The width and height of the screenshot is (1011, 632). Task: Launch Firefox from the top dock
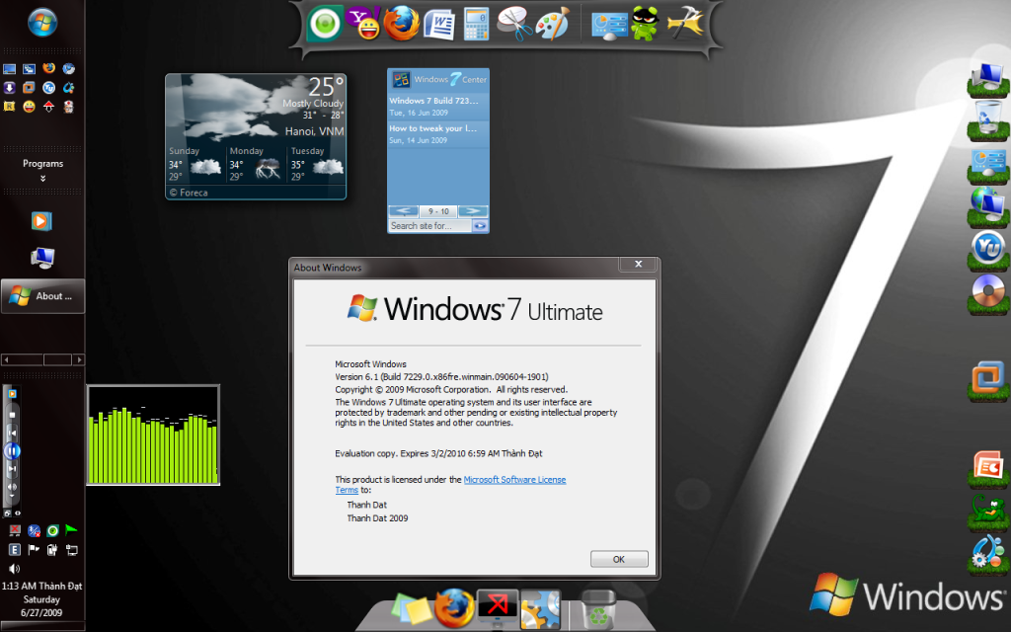coord(401,25)
